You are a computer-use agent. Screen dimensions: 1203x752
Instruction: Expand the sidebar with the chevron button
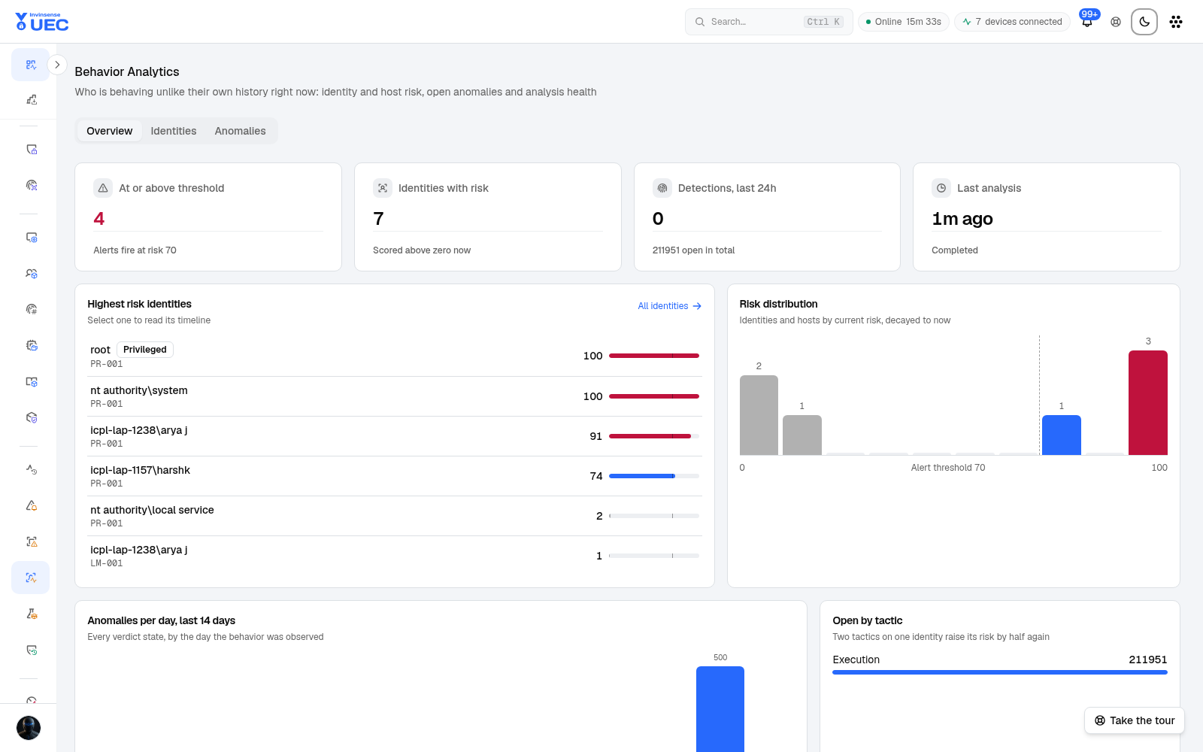[57, 65]
